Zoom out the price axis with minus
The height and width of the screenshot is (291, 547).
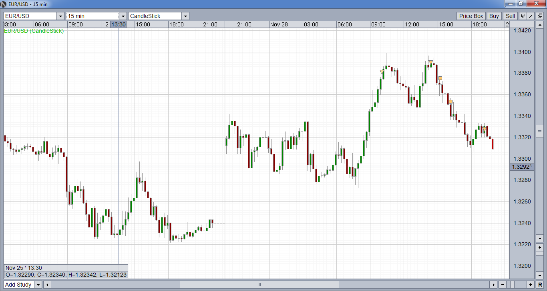pyautogui.click(x=540, y=275)
